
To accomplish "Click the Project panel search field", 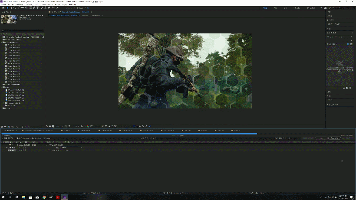I will click(22, 31).
